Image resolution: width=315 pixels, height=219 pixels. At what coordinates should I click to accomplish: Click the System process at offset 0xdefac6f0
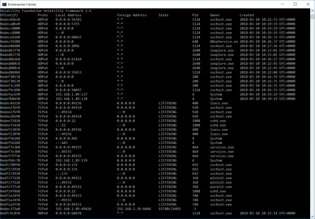[x=215, y=94]
